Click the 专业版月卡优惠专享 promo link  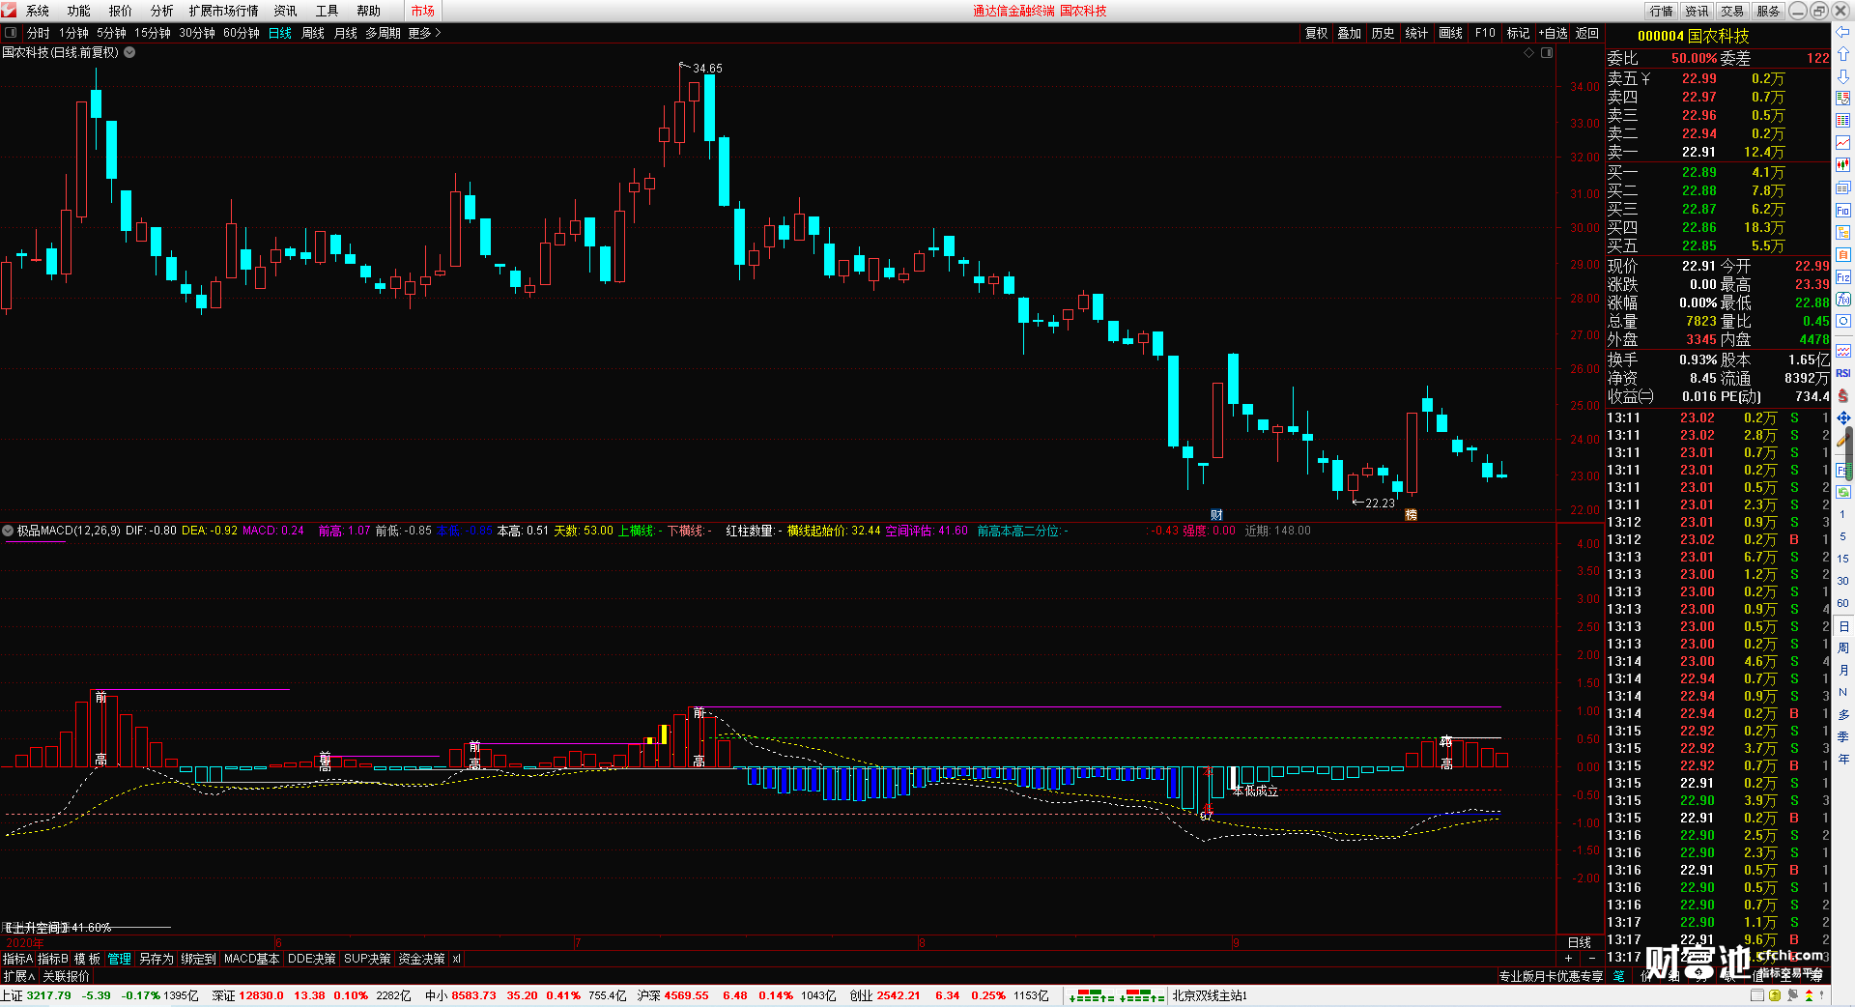1551,976
